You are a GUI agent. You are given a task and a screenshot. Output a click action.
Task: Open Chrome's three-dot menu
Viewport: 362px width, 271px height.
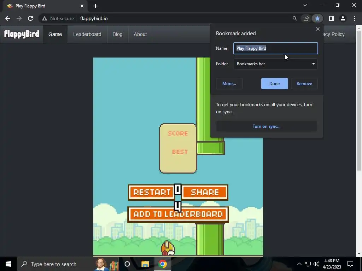pos(354,18)
